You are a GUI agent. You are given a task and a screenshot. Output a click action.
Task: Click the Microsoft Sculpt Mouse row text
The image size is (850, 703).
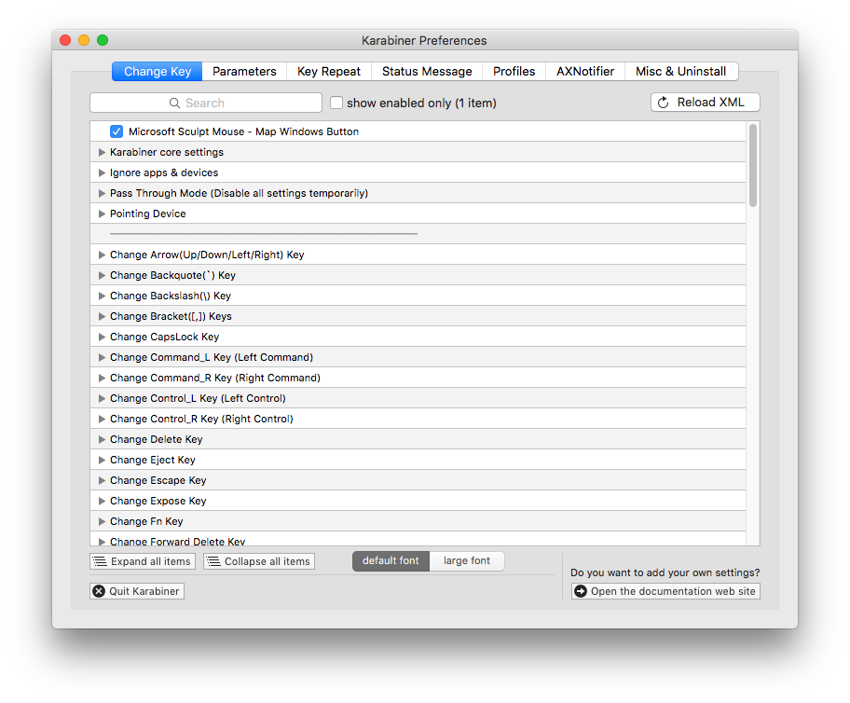click(243, 131)
